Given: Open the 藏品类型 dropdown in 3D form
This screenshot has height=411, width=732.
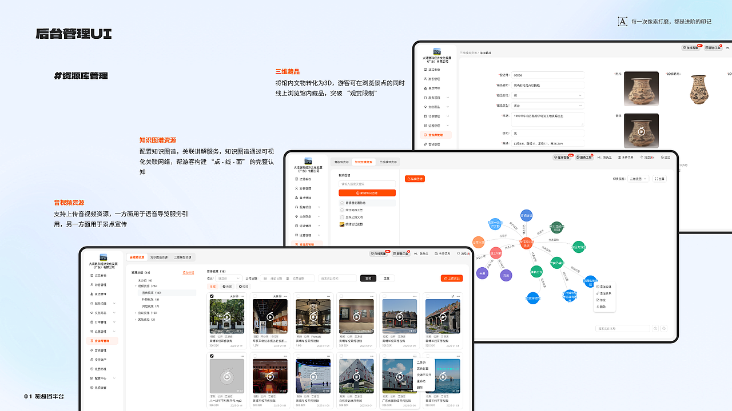Looking at the screenshot, I should point(548,106).
